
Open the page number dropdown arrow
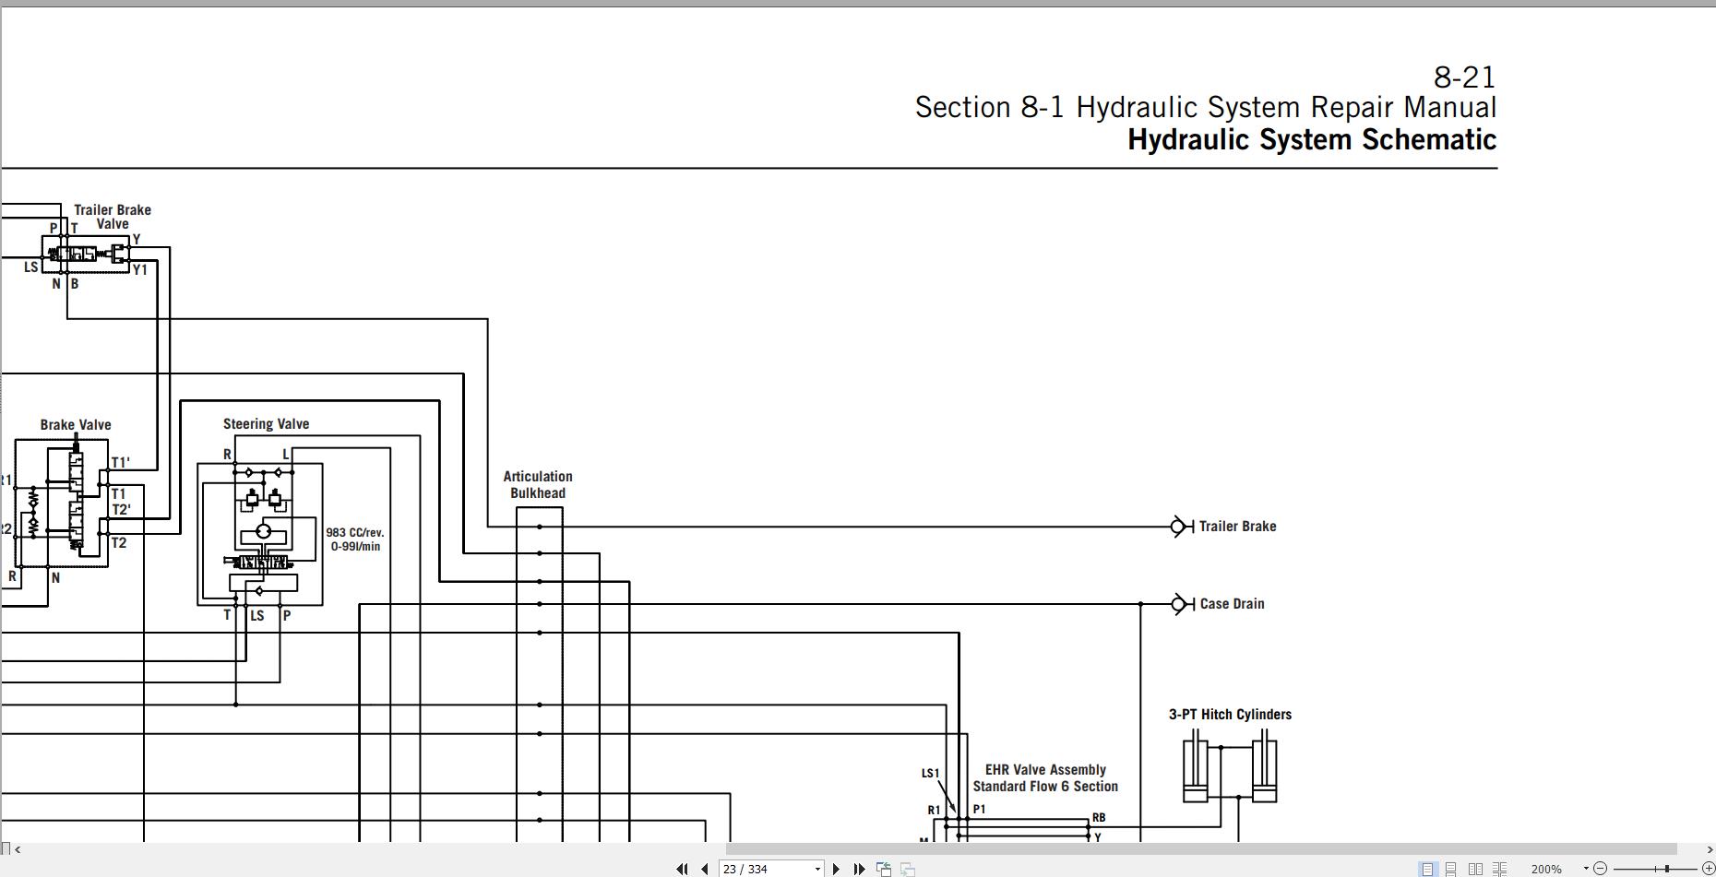point(817,869)
